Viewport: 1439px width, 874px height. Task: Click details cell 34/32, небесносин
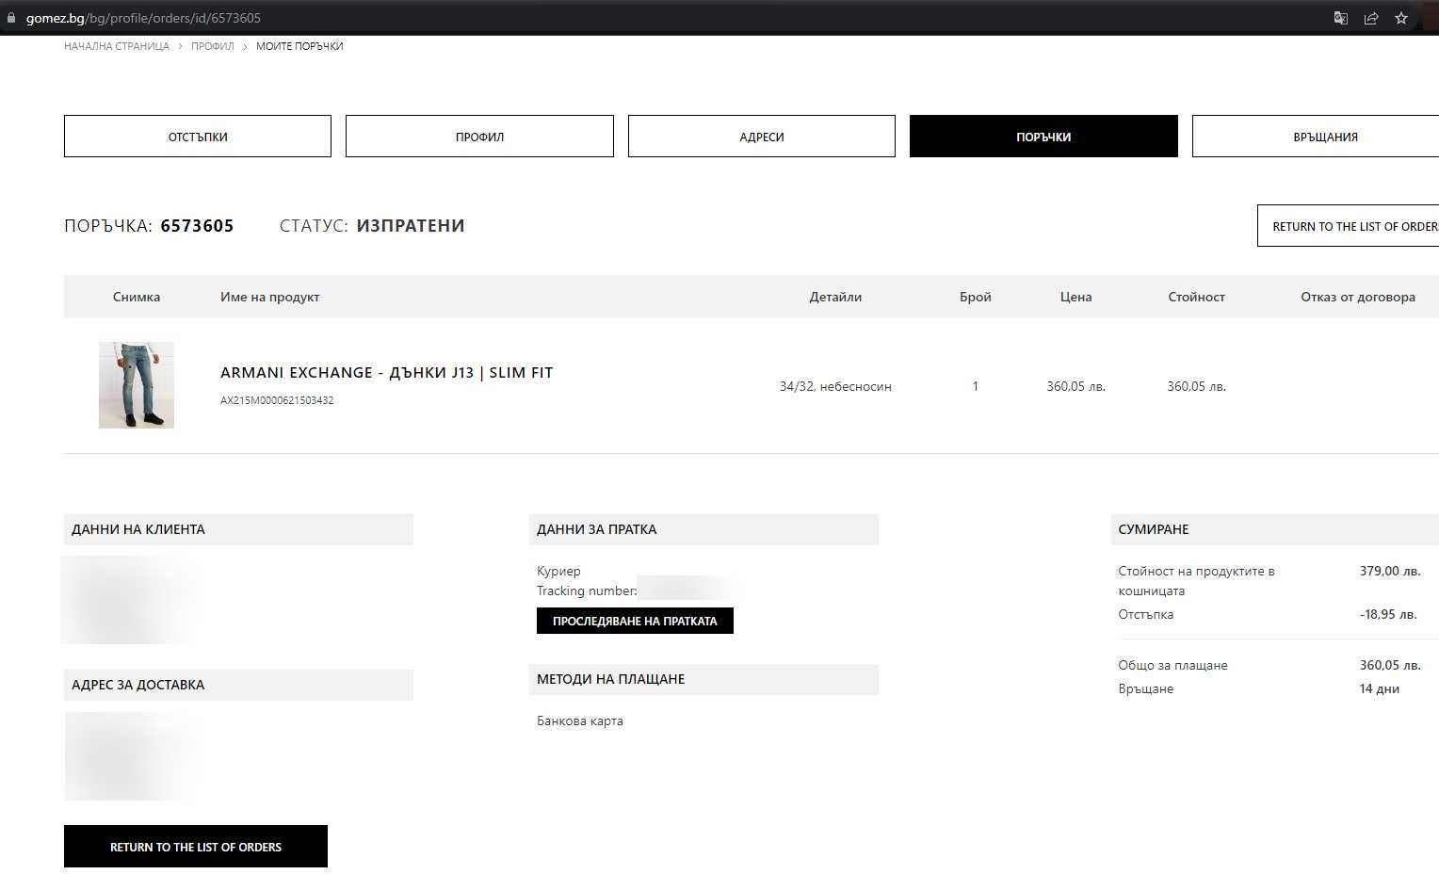point(835,386)
